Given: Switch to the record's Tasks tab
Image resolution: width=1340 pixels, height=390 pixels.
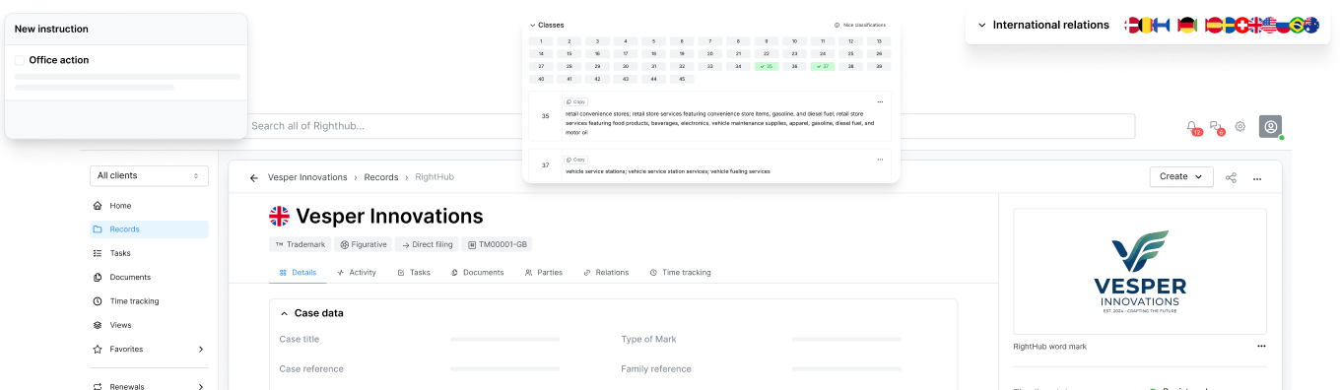Looking at the screenshot, I should [414, 273].
